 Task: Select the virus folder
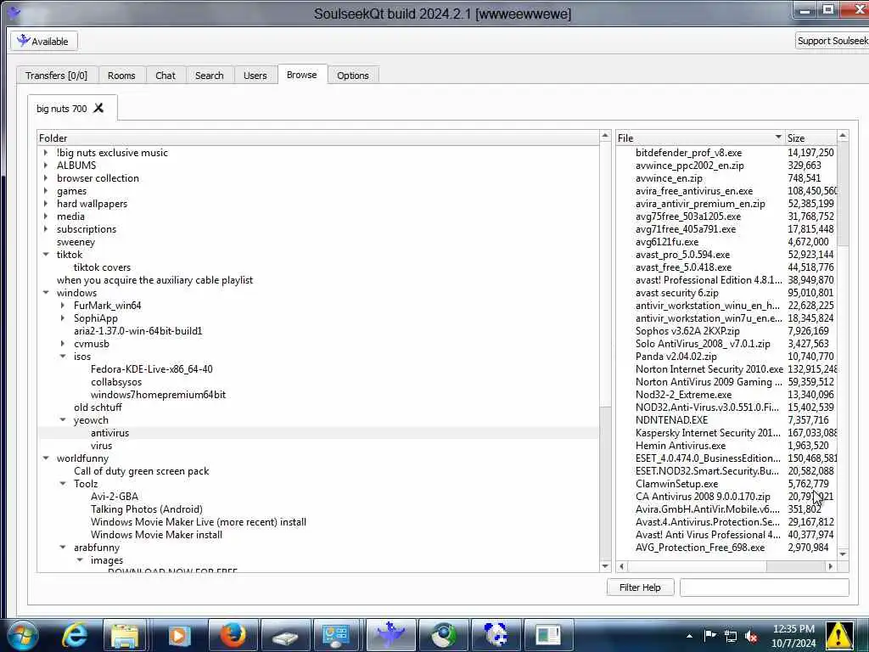102,446
